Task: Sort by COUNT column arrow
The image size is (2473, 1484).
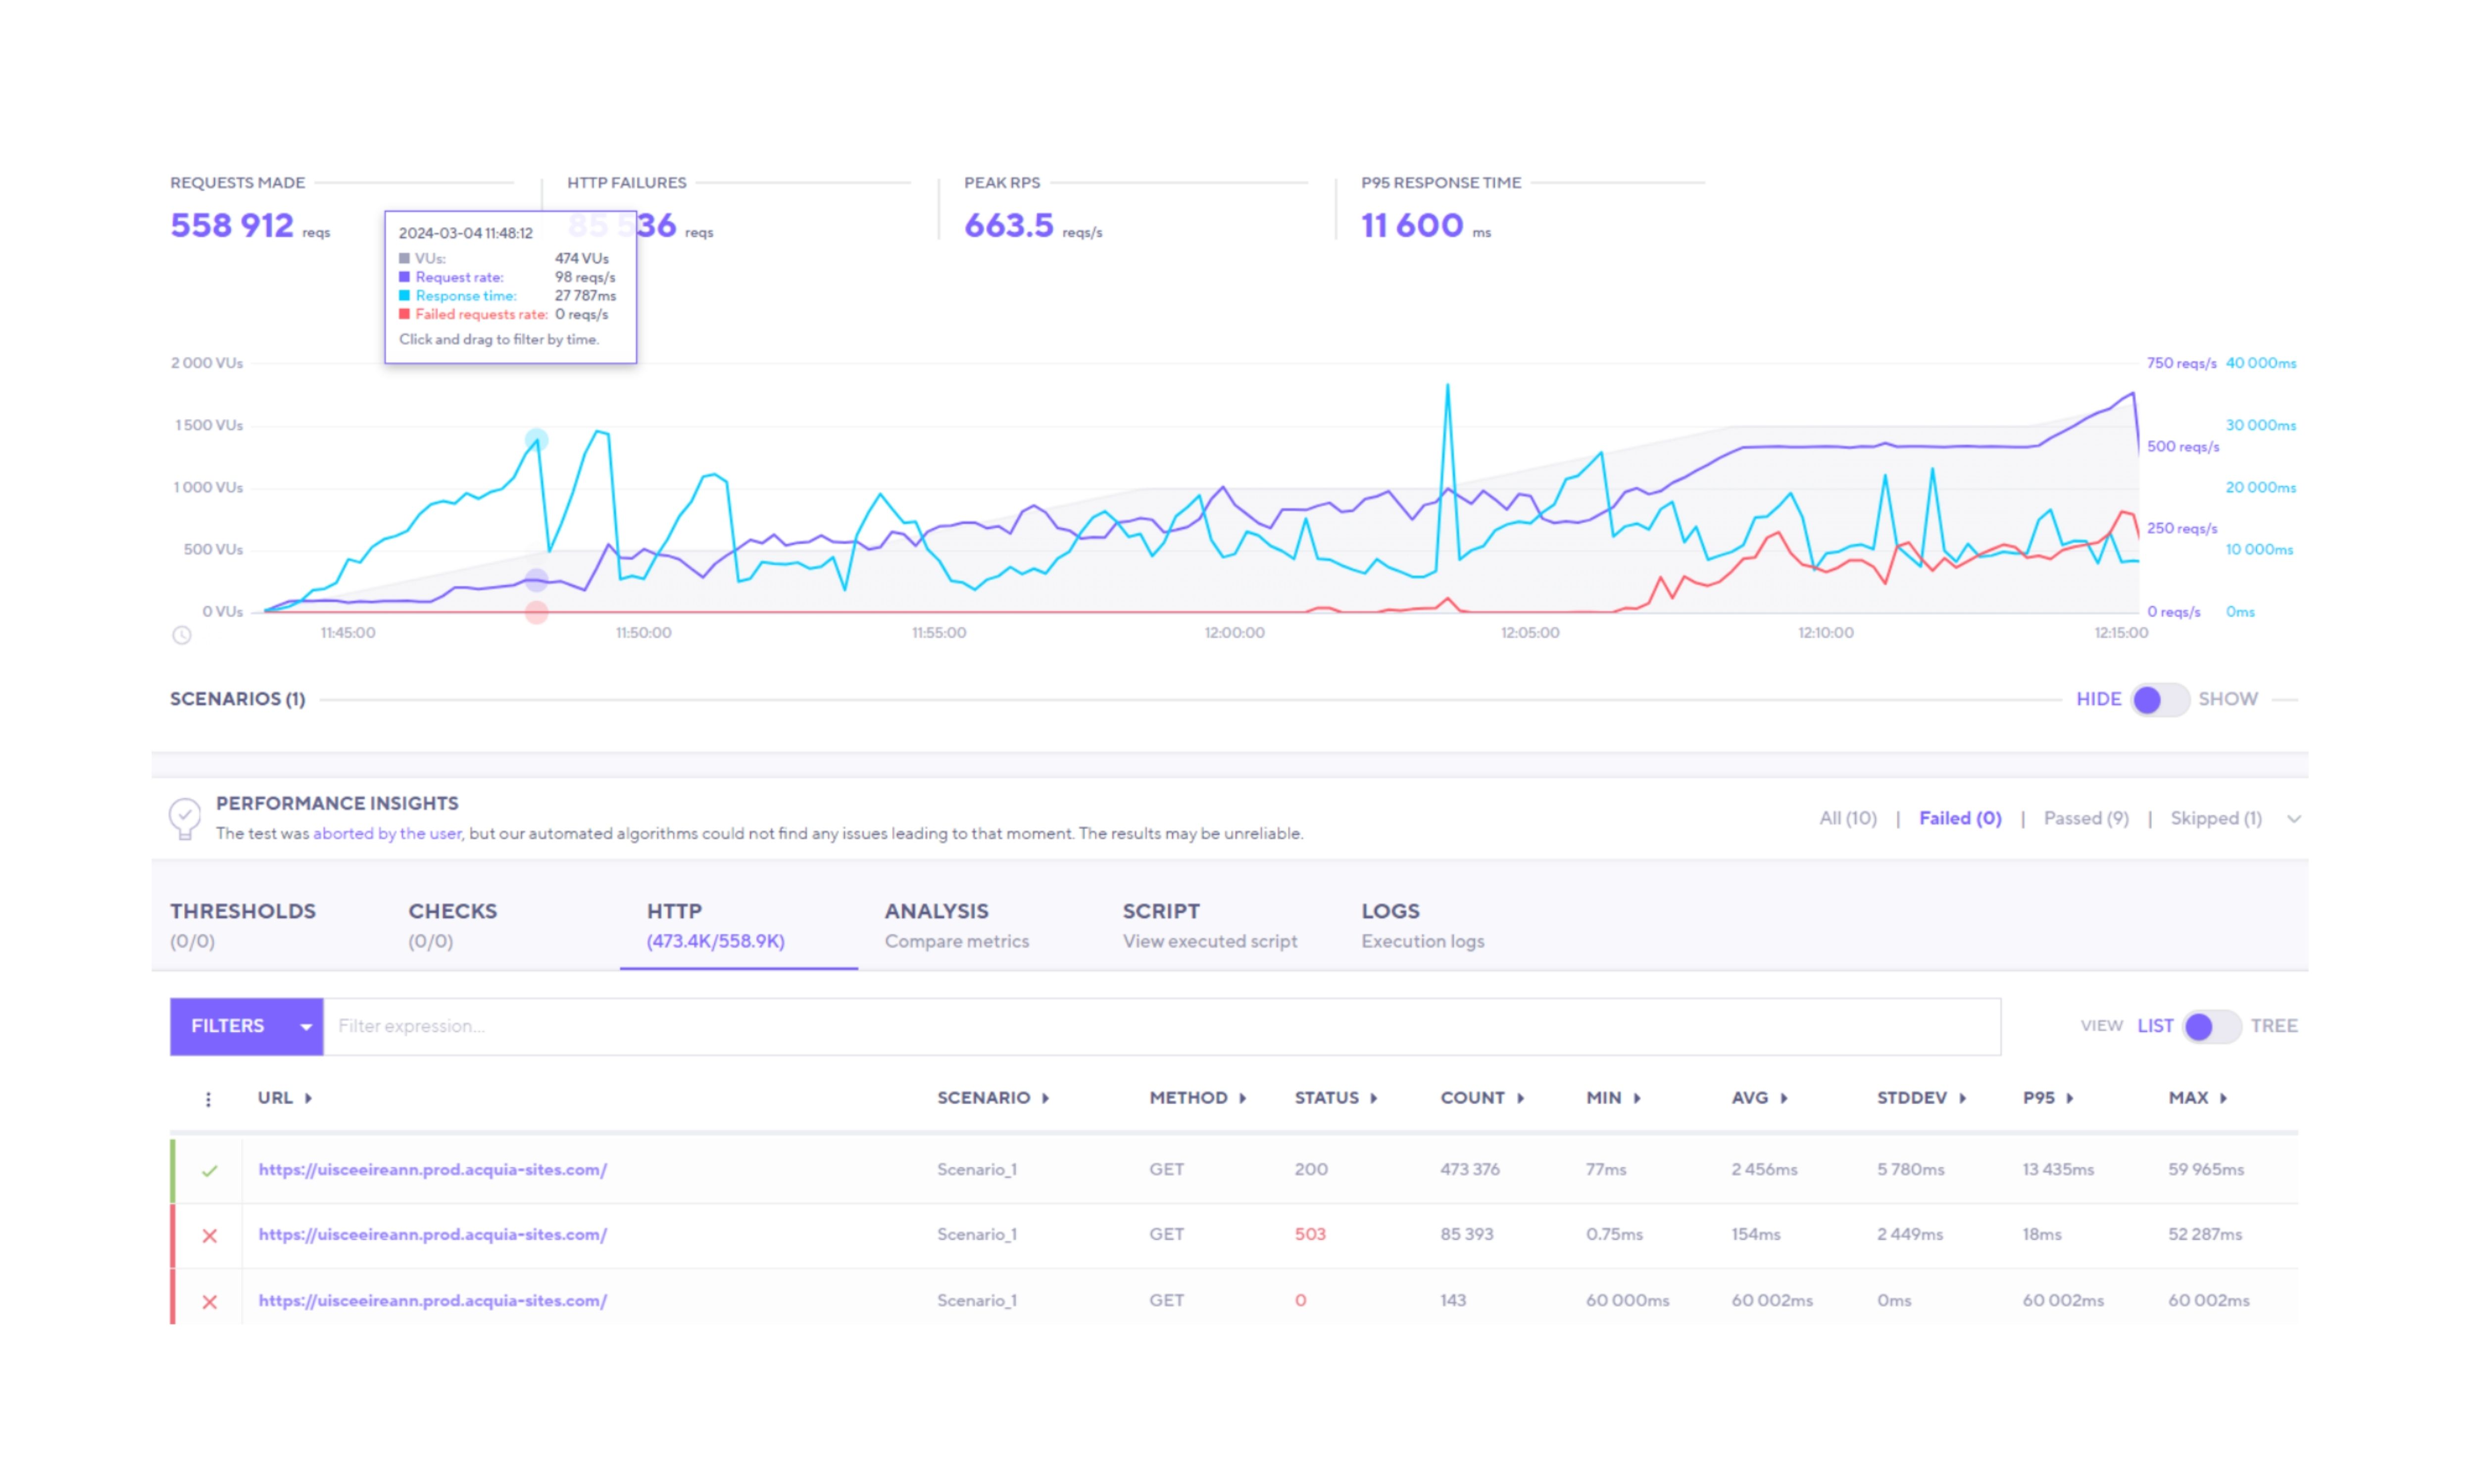Action: pyautogui.click(x=1520, y=1098)
